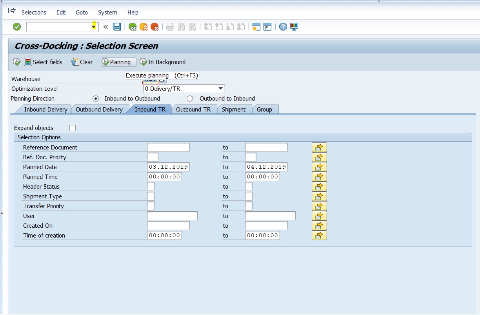Click the In Background button
Viewport: 480px width, 315px height.
point(163,62)
